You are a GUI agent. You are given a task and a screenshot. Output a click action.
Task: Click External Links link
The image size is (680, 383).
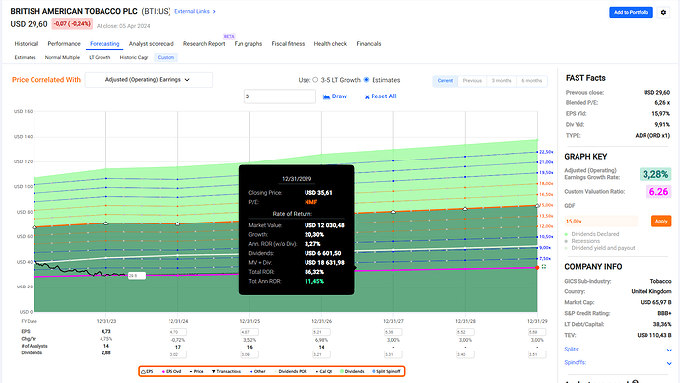(192, 11)
